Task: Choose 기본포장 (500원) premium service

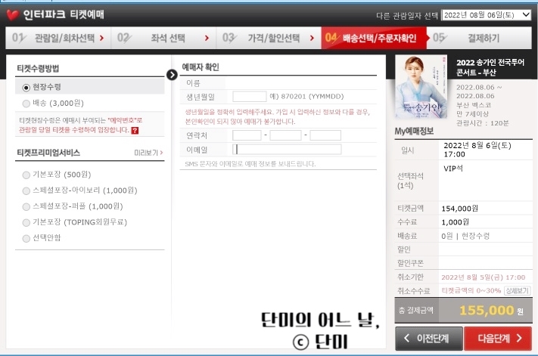Action: (26, 175)
